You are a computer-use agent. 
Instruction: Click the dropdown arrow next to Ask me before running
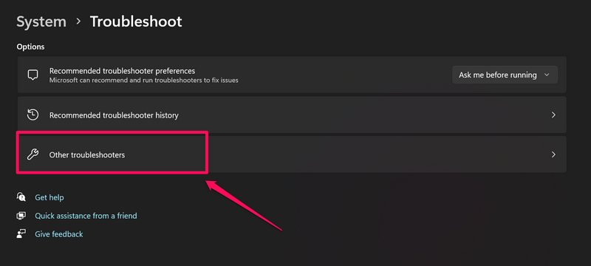[547, 75]
